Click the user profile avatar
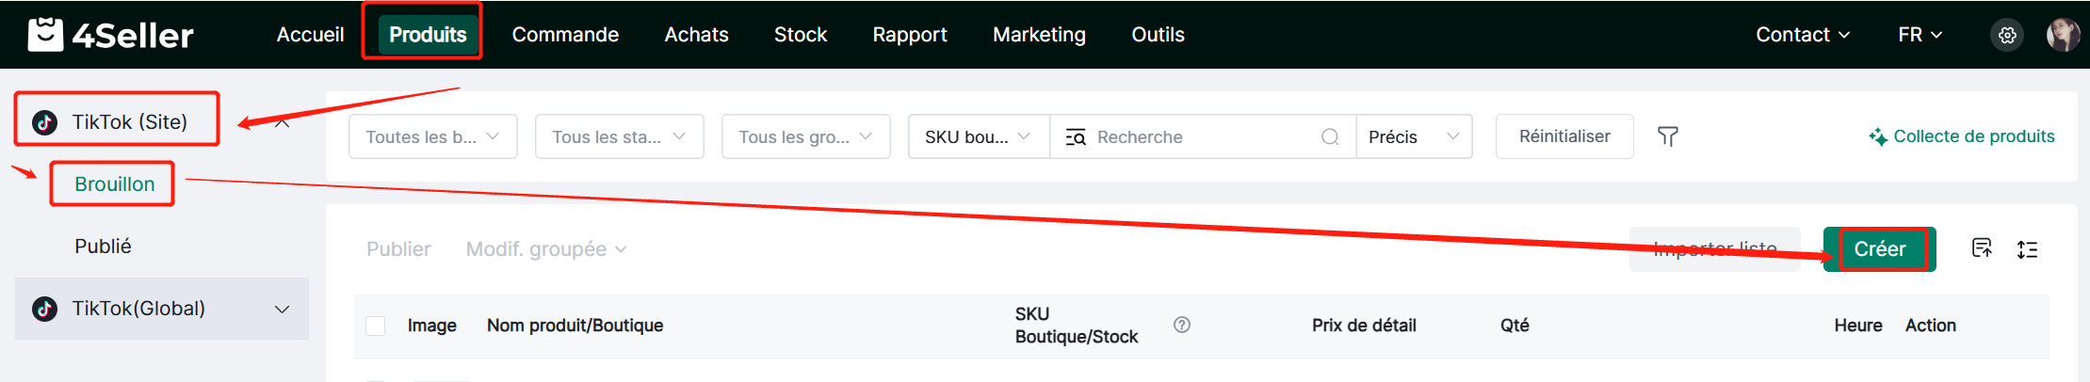The width and height of the screenshot is (2090, 382). click(2063, 35)
